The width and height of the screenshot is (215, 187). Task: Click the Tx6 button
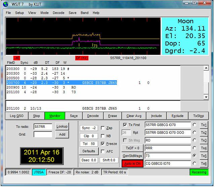[204, 163]
